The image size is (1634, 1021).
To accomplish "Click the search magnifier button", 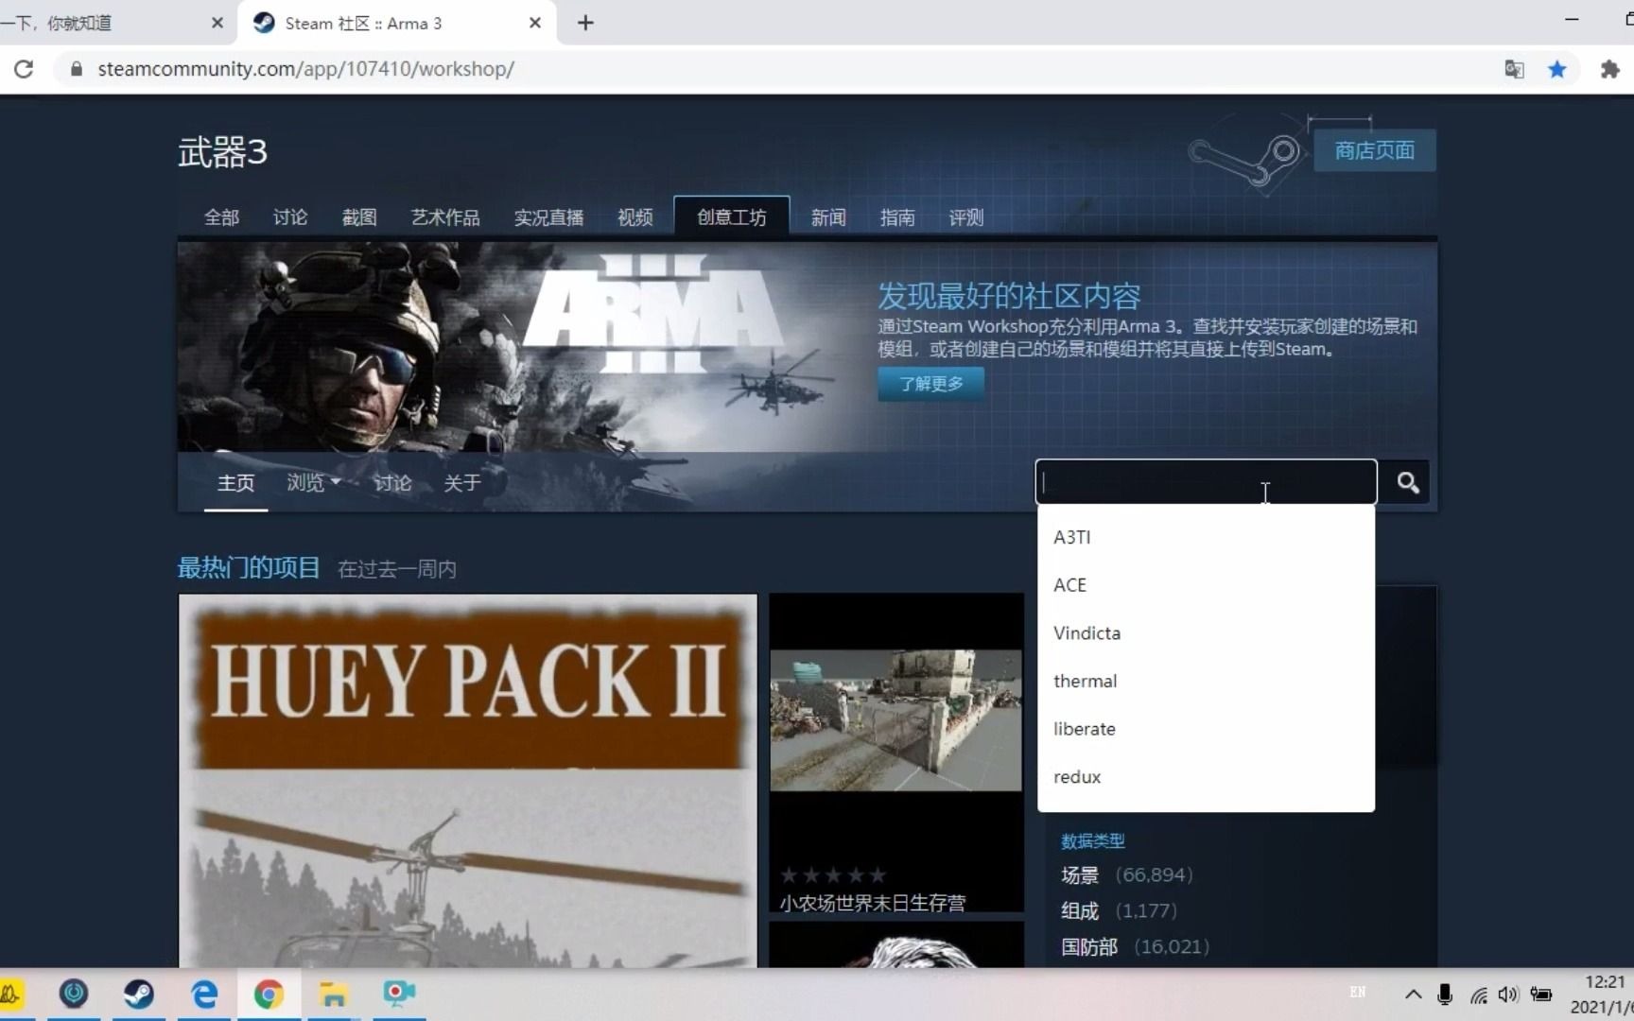I will coord(1408,483).
